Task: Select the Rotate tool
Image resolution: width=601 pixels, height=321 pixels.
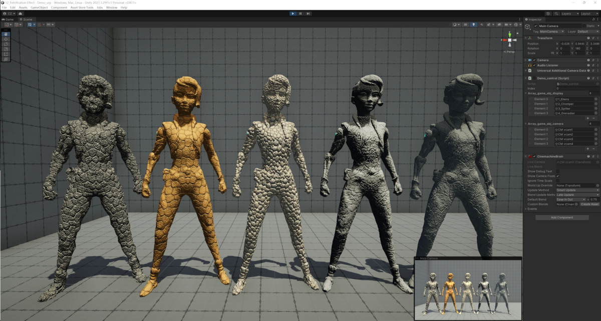Action: (6, 44)
